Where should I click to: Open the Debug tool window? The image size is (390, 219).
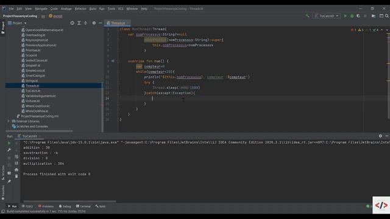coord(65,206)
